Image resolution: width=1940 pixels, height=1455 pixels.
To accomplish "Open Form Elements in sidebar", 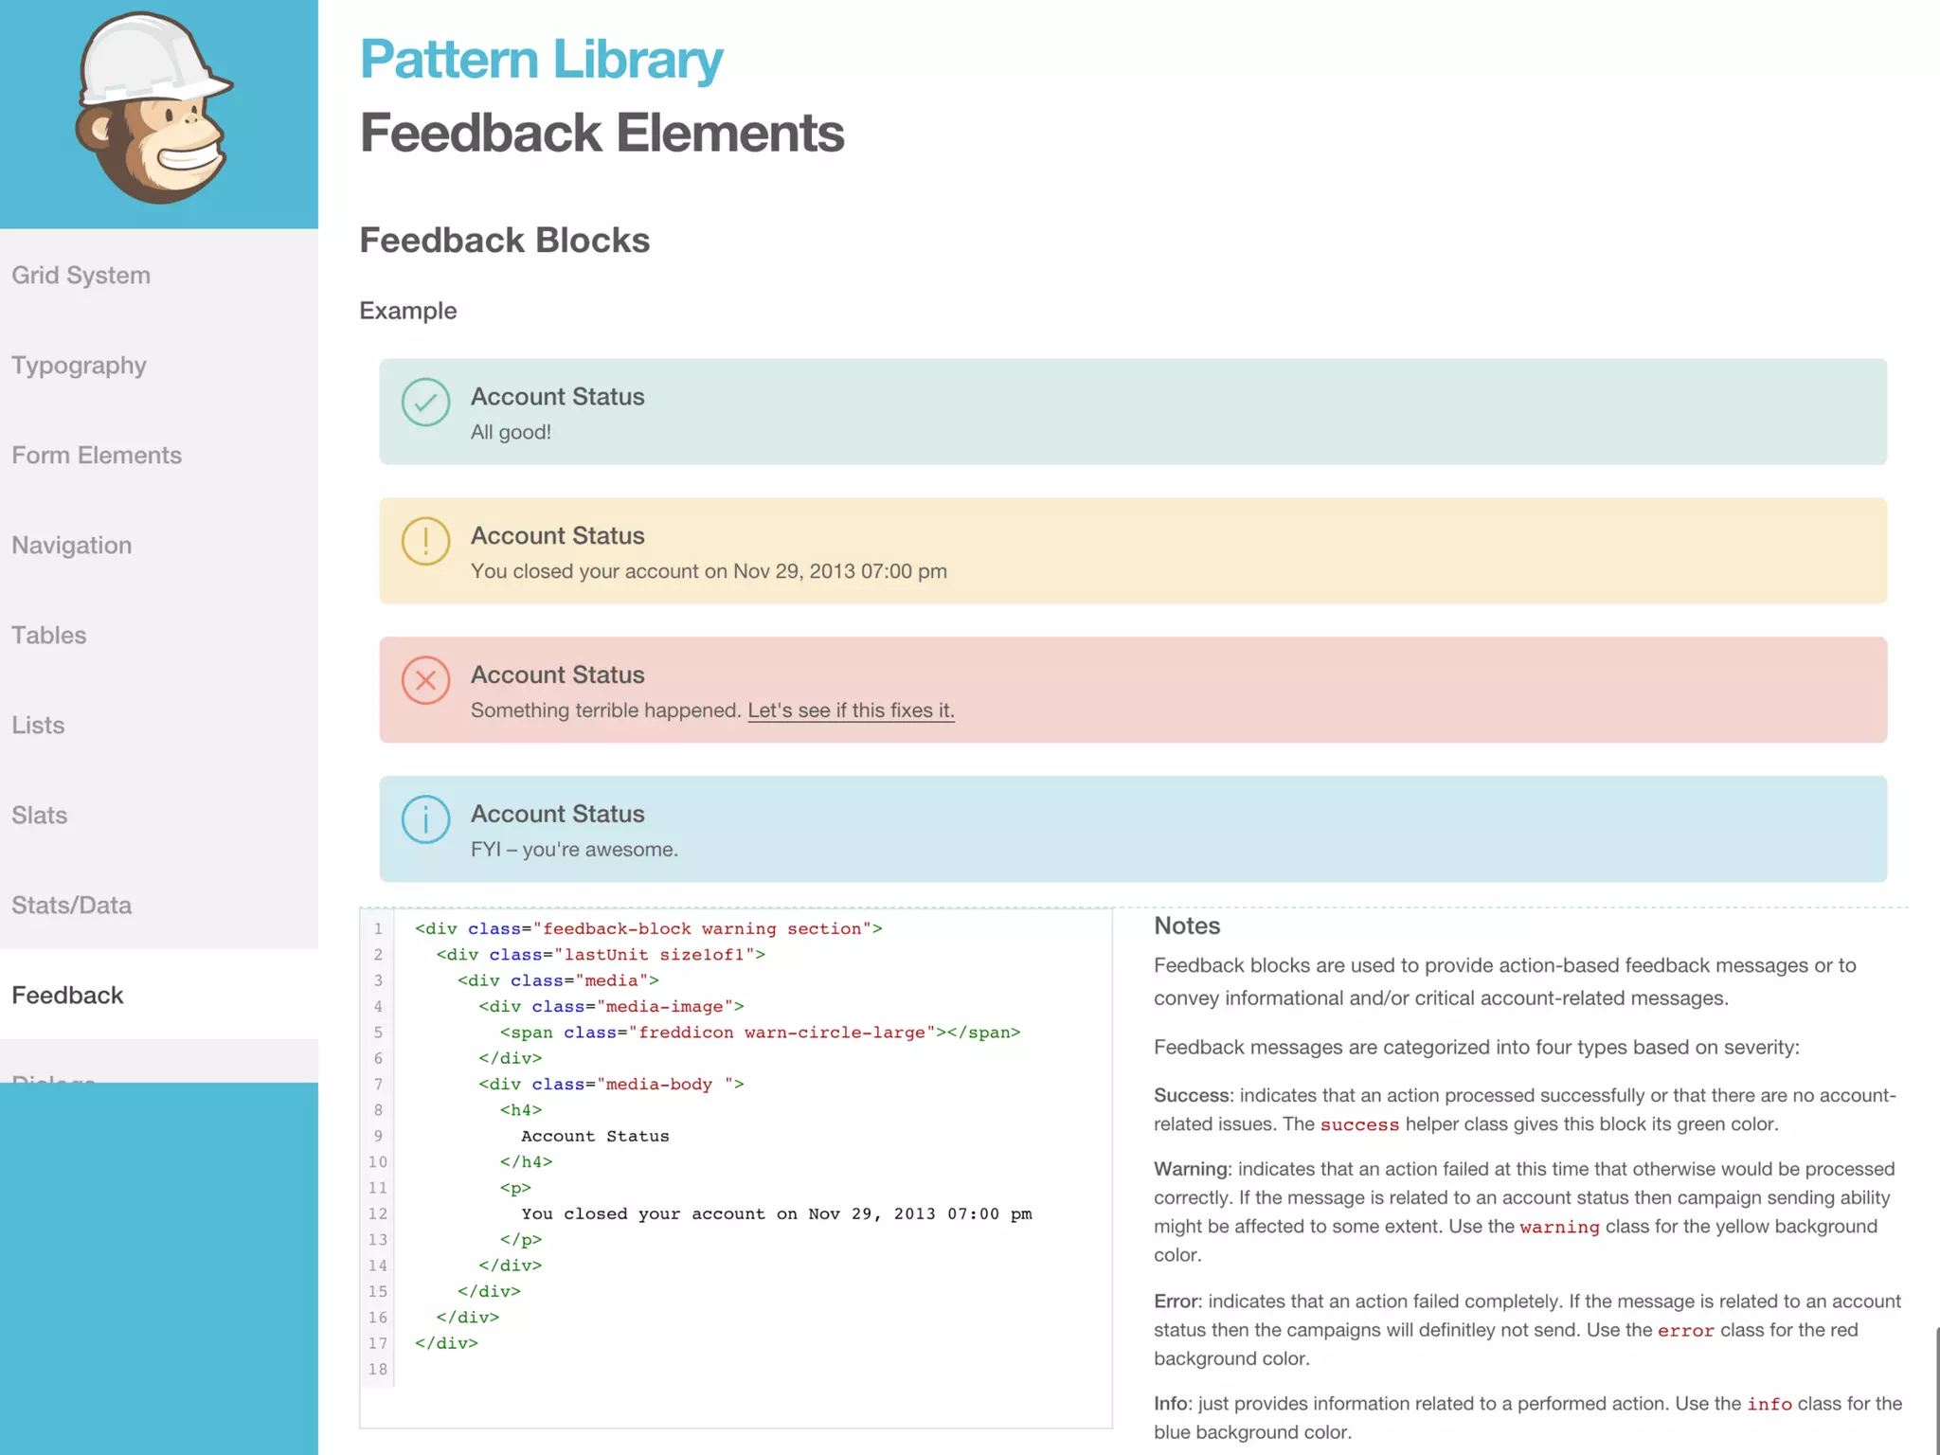I will (x=97, y=455).
